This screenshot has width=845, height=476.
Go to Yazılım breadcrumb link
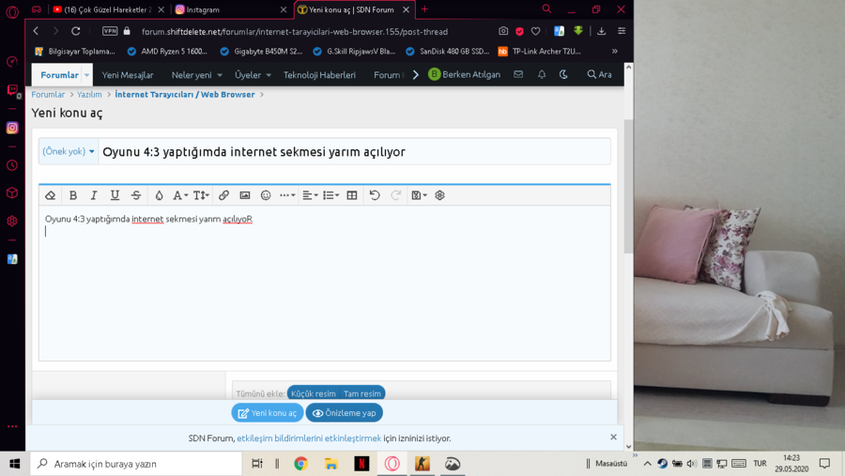89,94
